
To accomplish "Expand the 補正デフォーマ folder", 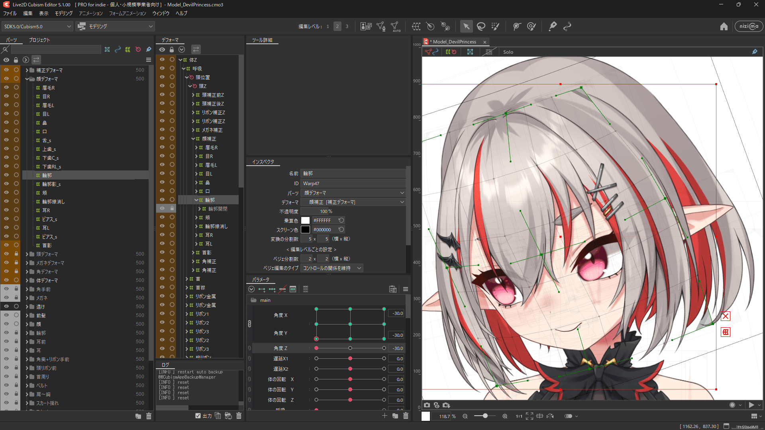I will coord(27,70).
